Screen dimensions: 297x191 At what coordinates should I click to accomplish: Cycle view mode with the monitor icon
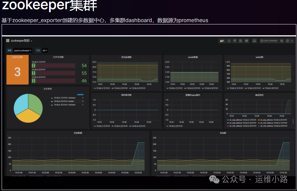(x=254, y=41)
